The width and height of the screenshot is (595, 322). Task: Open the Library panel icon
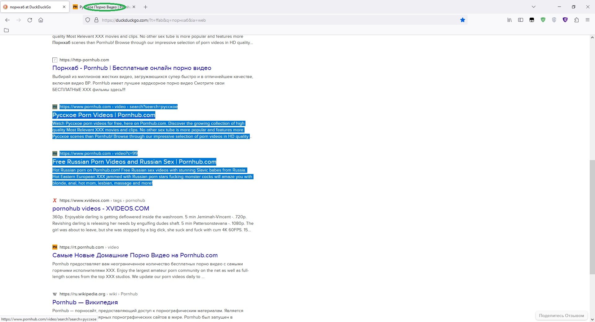509,20
